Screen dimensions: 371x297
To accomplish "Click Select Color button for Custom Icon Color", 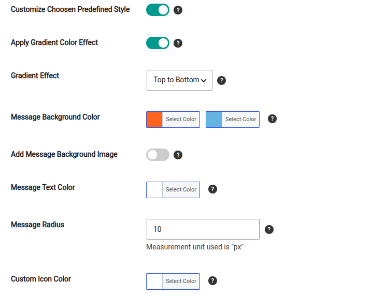I will (181, 281).
